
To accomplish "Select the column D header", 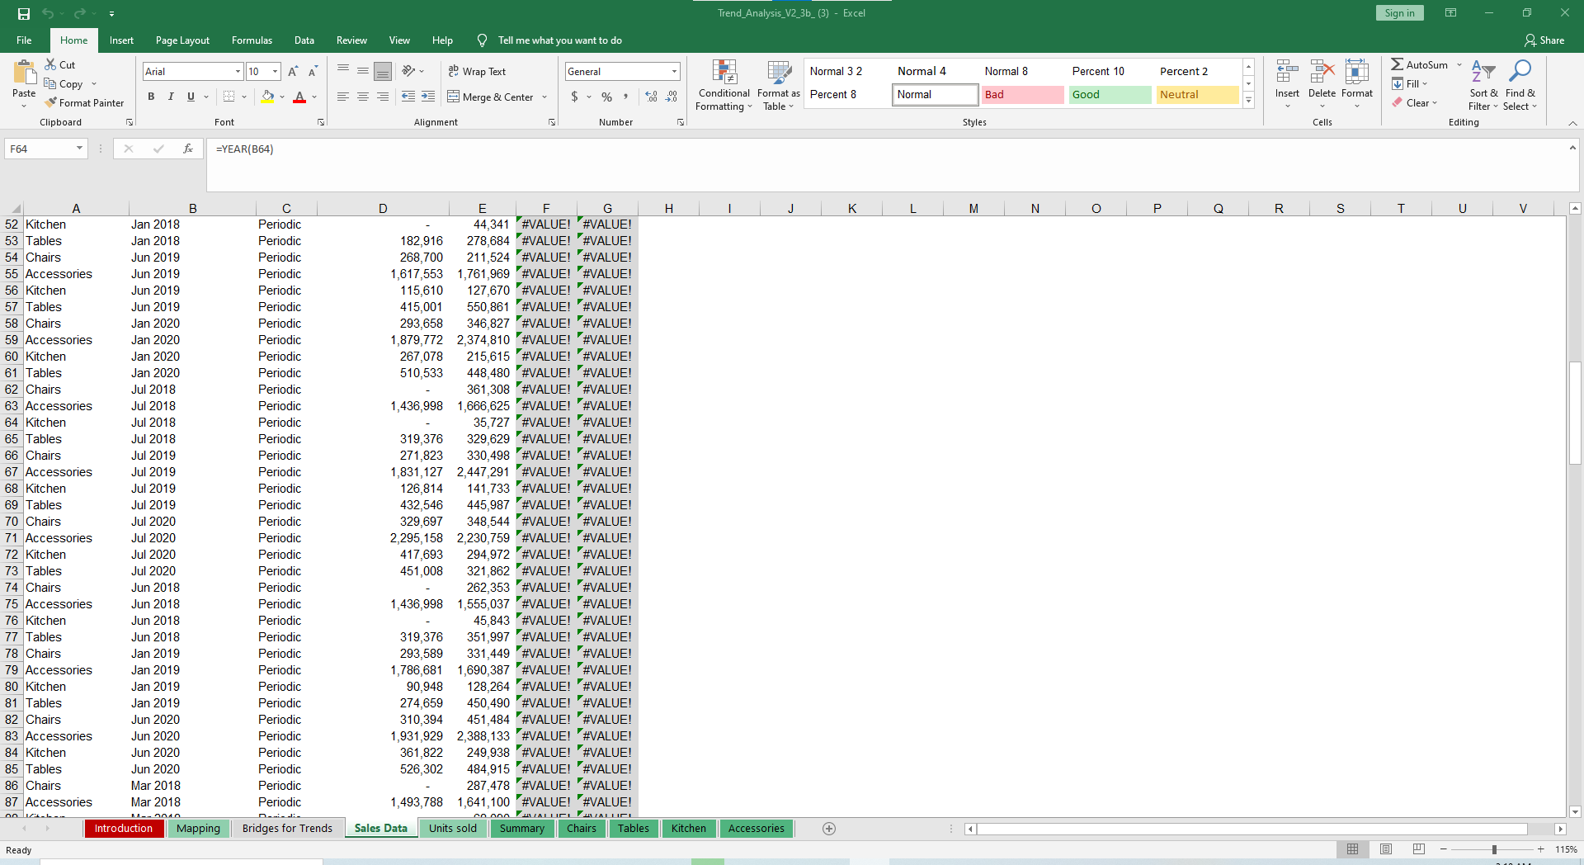I will point(383,208).
